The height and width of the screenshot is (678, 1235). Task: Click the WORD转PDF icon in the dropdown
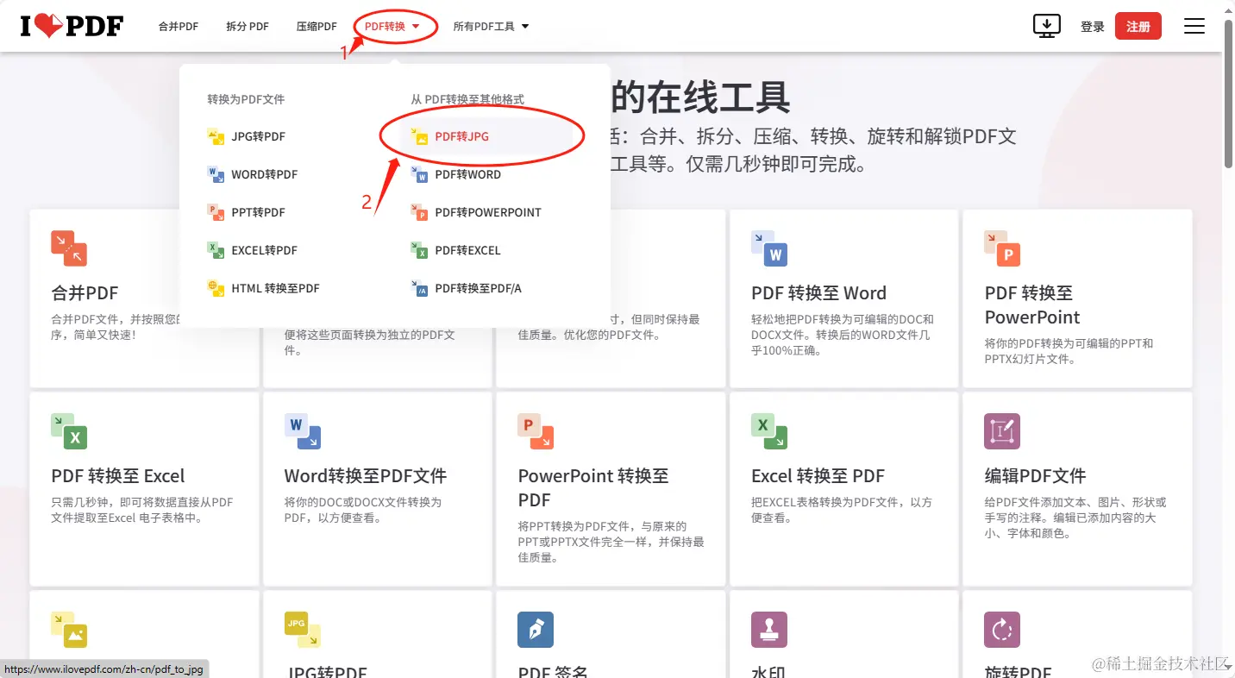[x=216, y=174]
